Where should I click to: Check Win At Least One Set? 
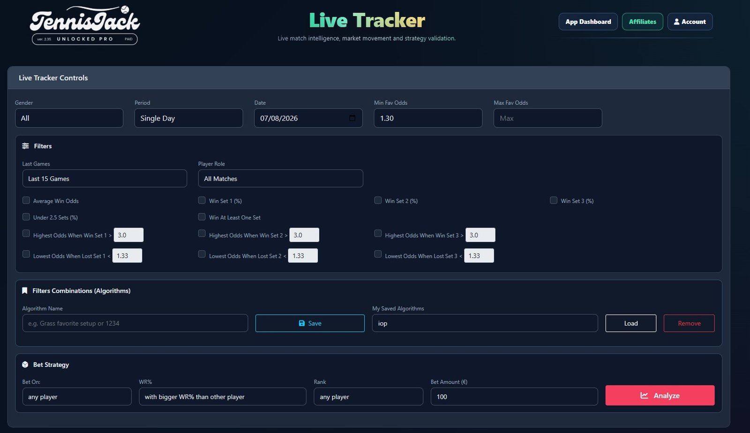202,217
